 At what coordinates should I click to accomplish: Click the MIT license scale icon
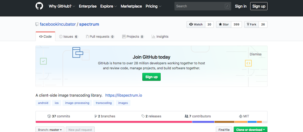241,116
